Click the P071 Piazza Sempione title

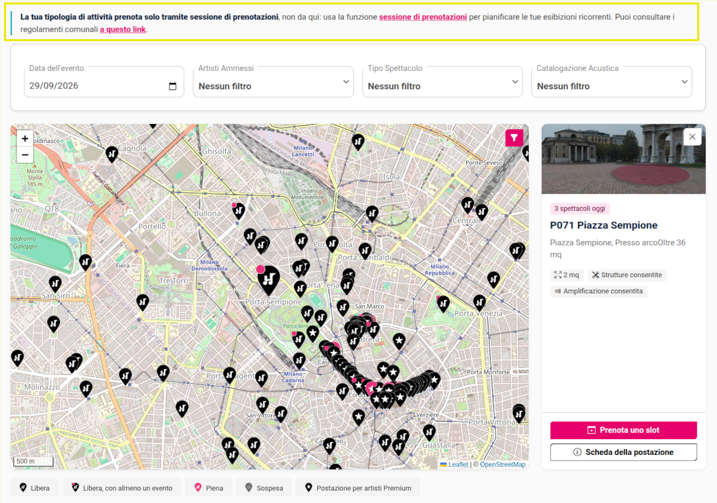coord(604,225)
